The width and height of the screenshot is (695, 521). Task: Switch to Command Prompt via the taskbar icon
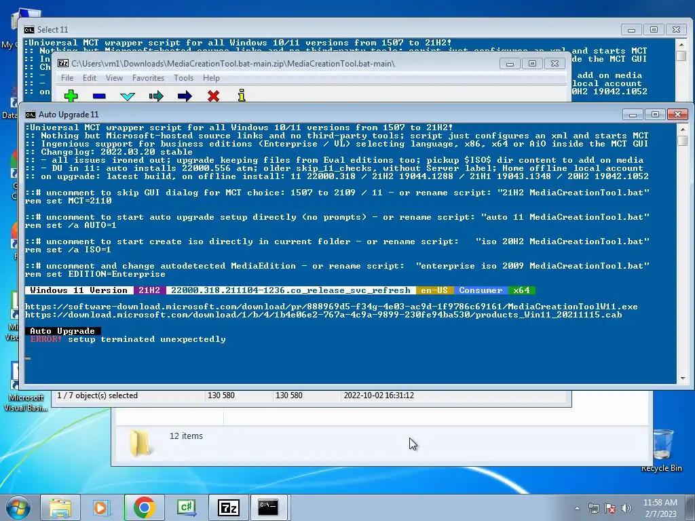coord(269,507)
